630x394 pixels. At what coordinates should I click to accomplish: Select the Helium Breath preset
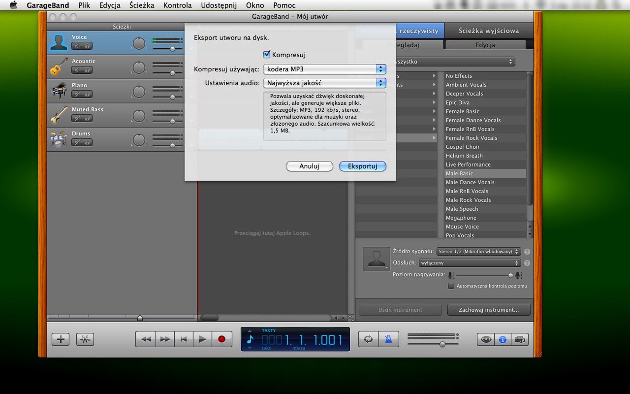(x=485, y=156)
